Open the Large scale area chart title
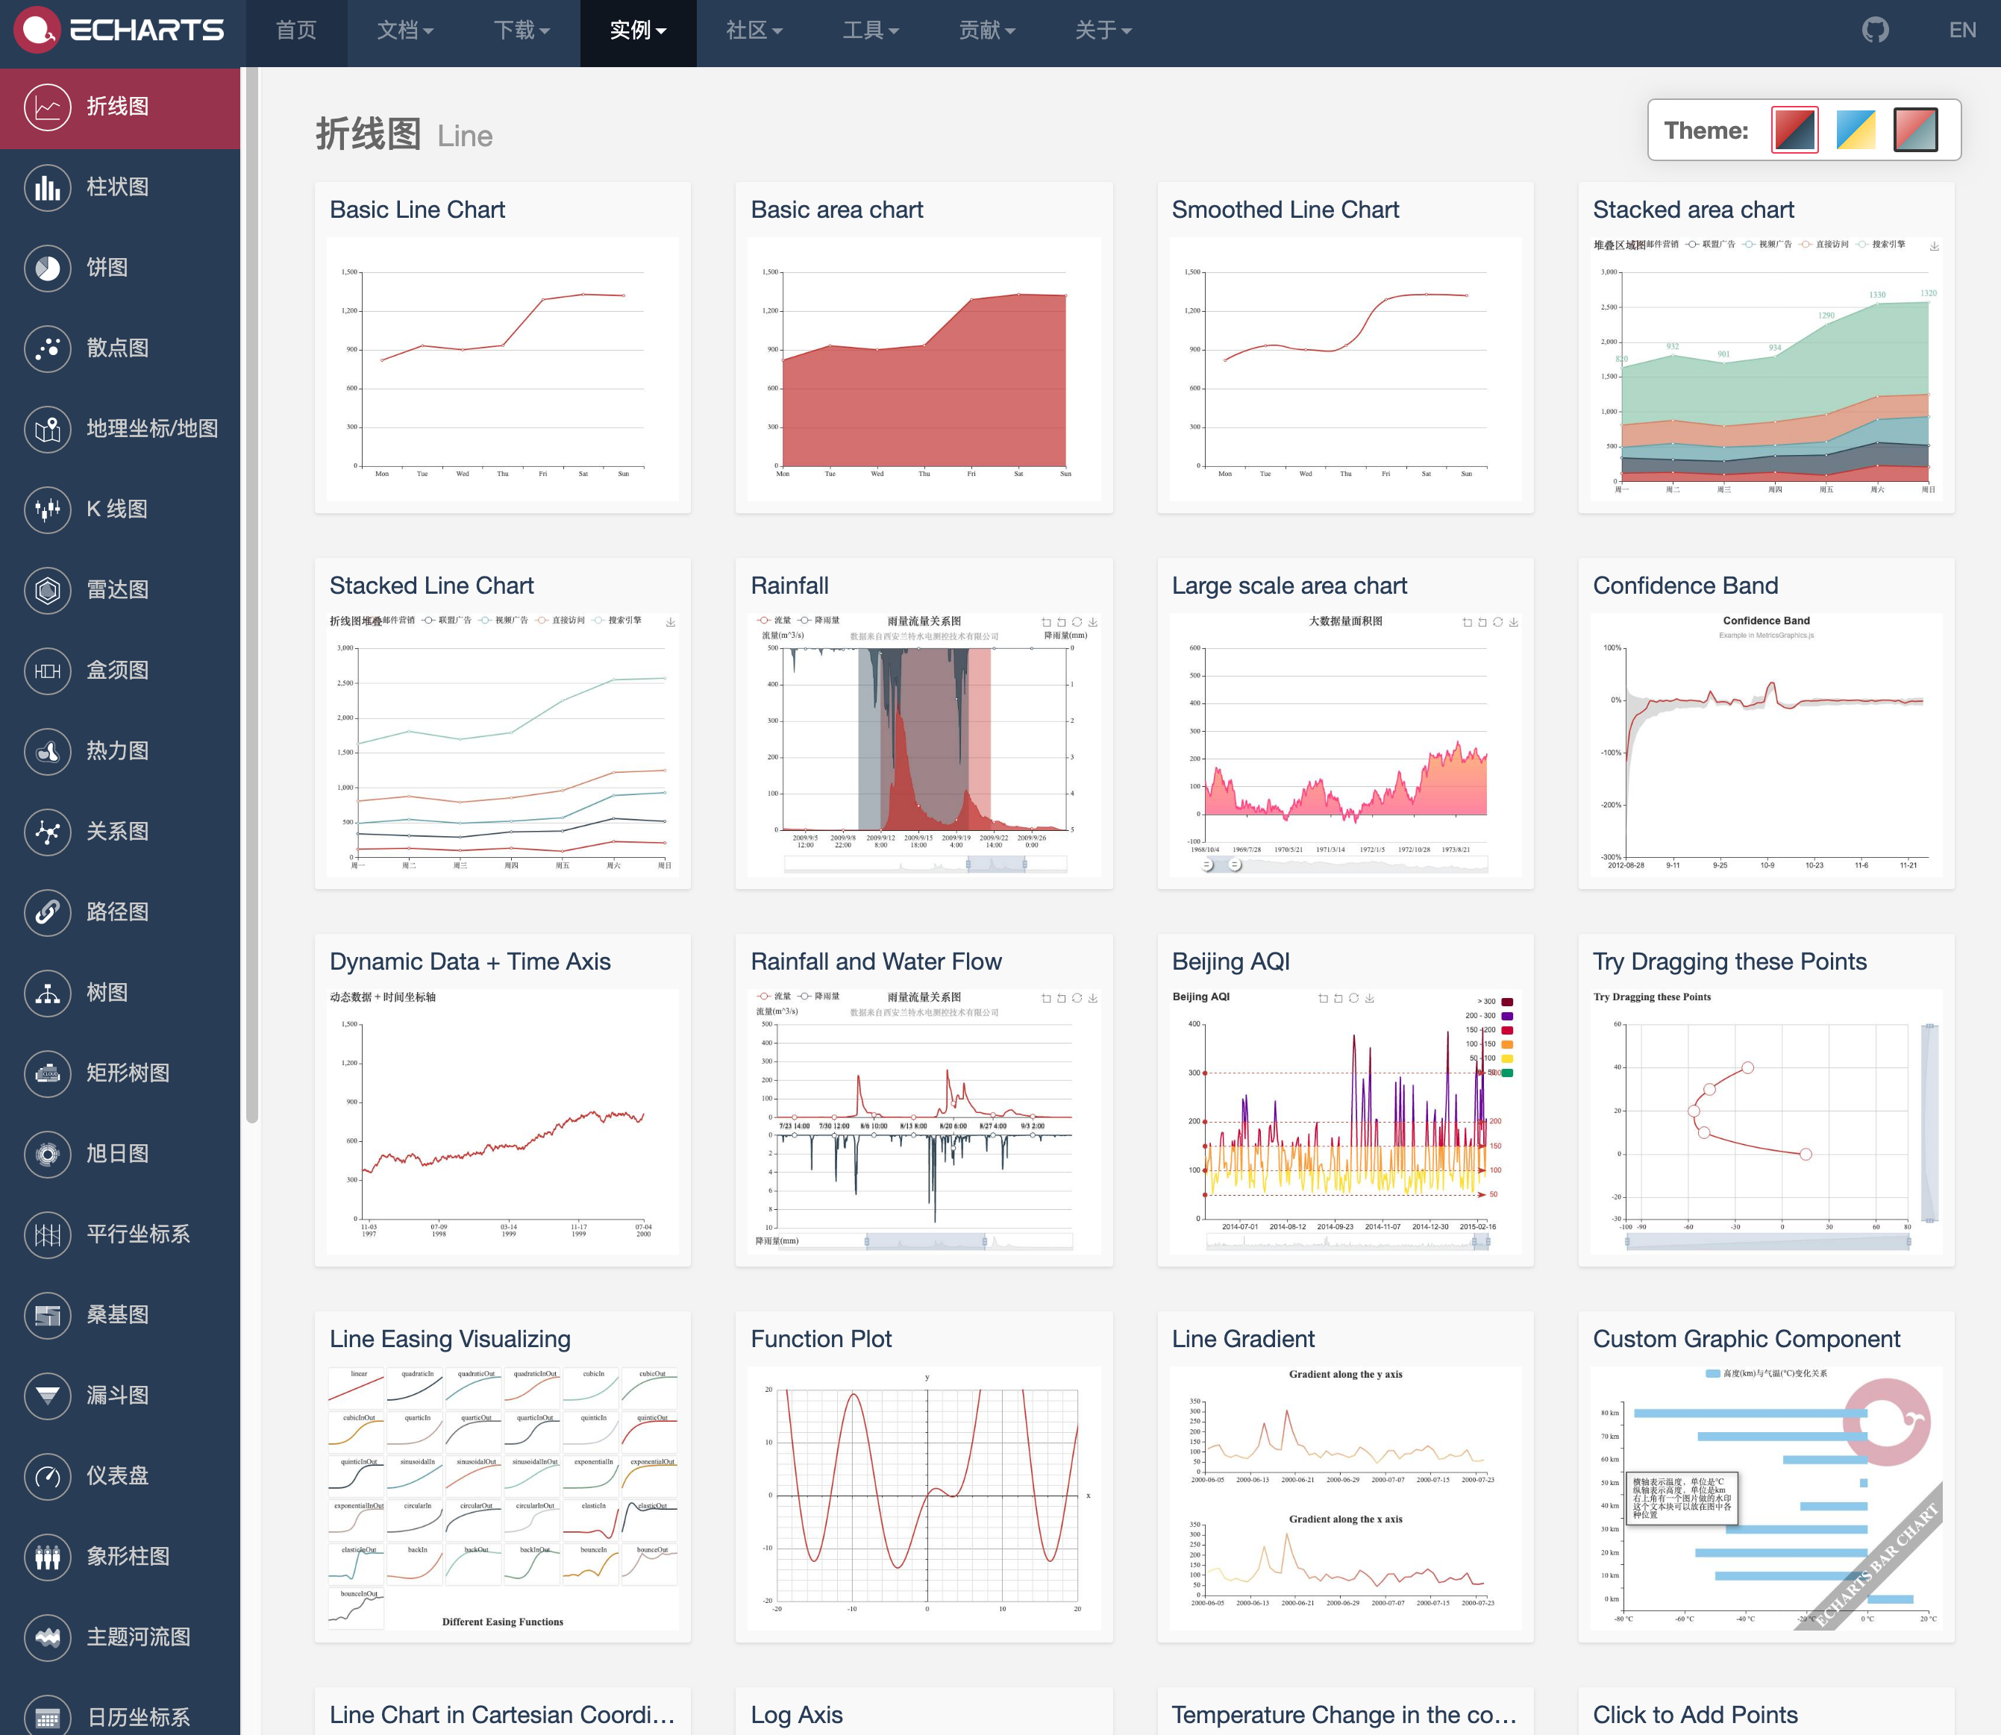 [1289, 586]
